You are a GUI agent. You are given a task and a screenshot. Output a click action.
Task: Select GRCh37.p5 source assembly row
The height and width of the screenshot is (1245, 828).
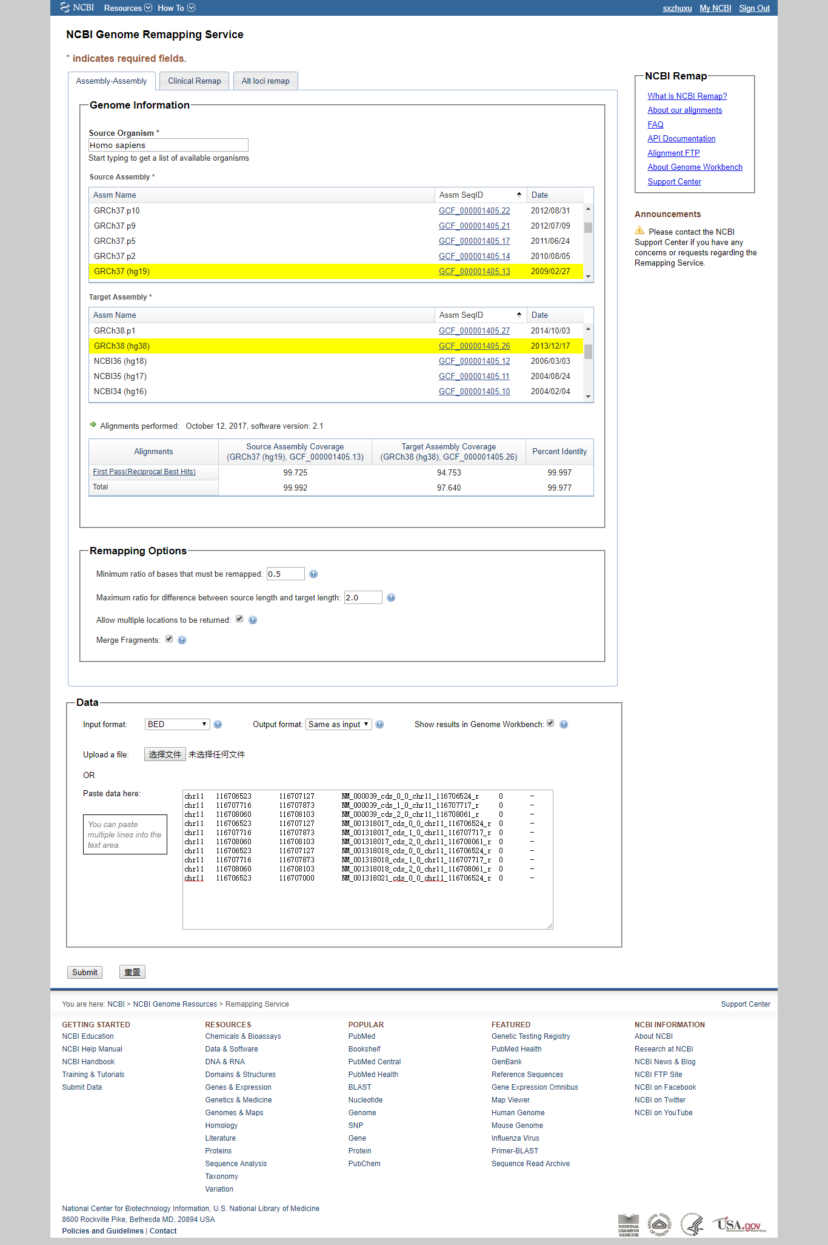(336, 241)
